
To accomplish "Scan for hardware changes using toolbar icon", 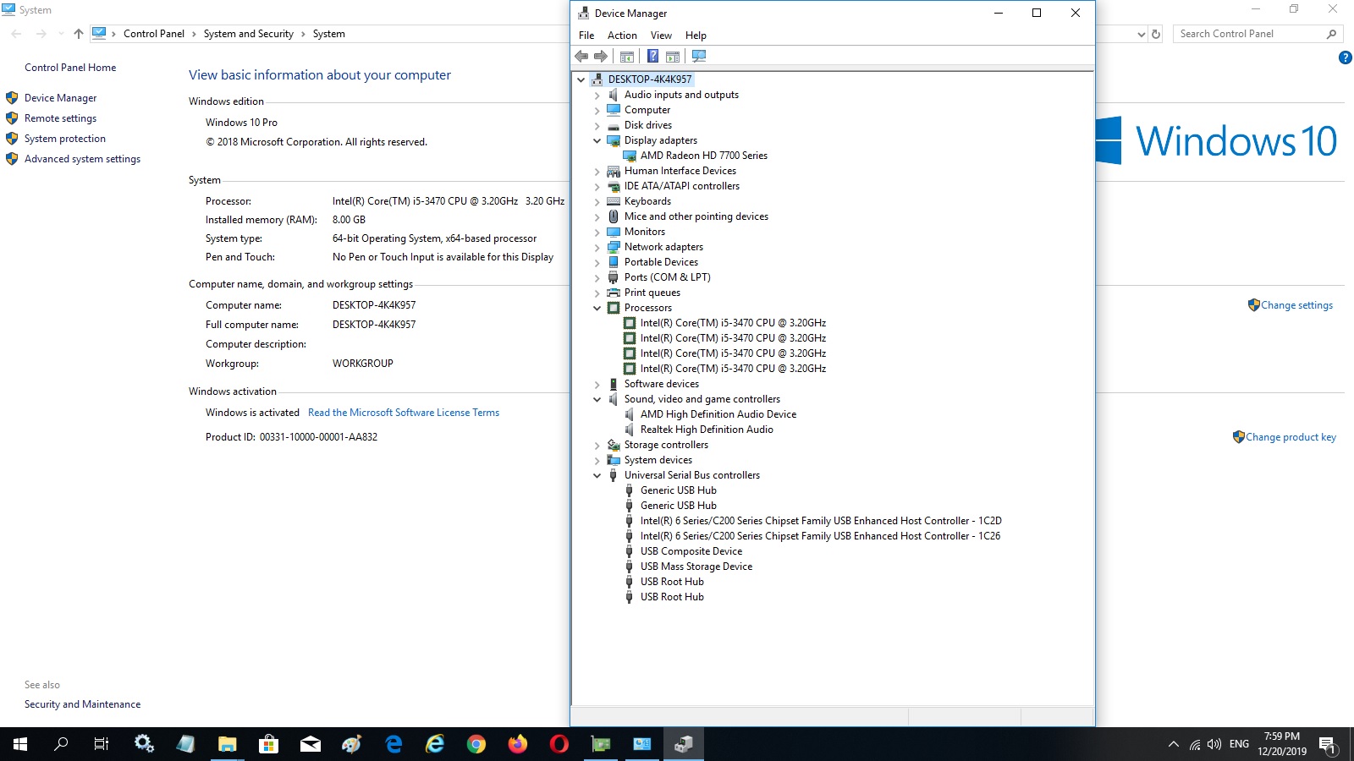I will tap(699, 57).
